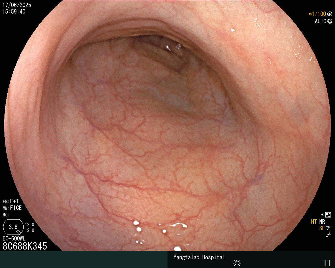Screen dimensions: 335x268
Task: Click the shutter value *1/100
Action: tap(317, 14)
